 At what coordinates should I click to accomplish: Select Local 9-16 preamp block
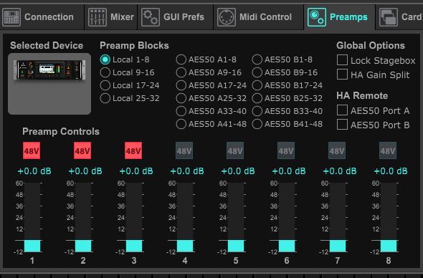pos(105,72)
